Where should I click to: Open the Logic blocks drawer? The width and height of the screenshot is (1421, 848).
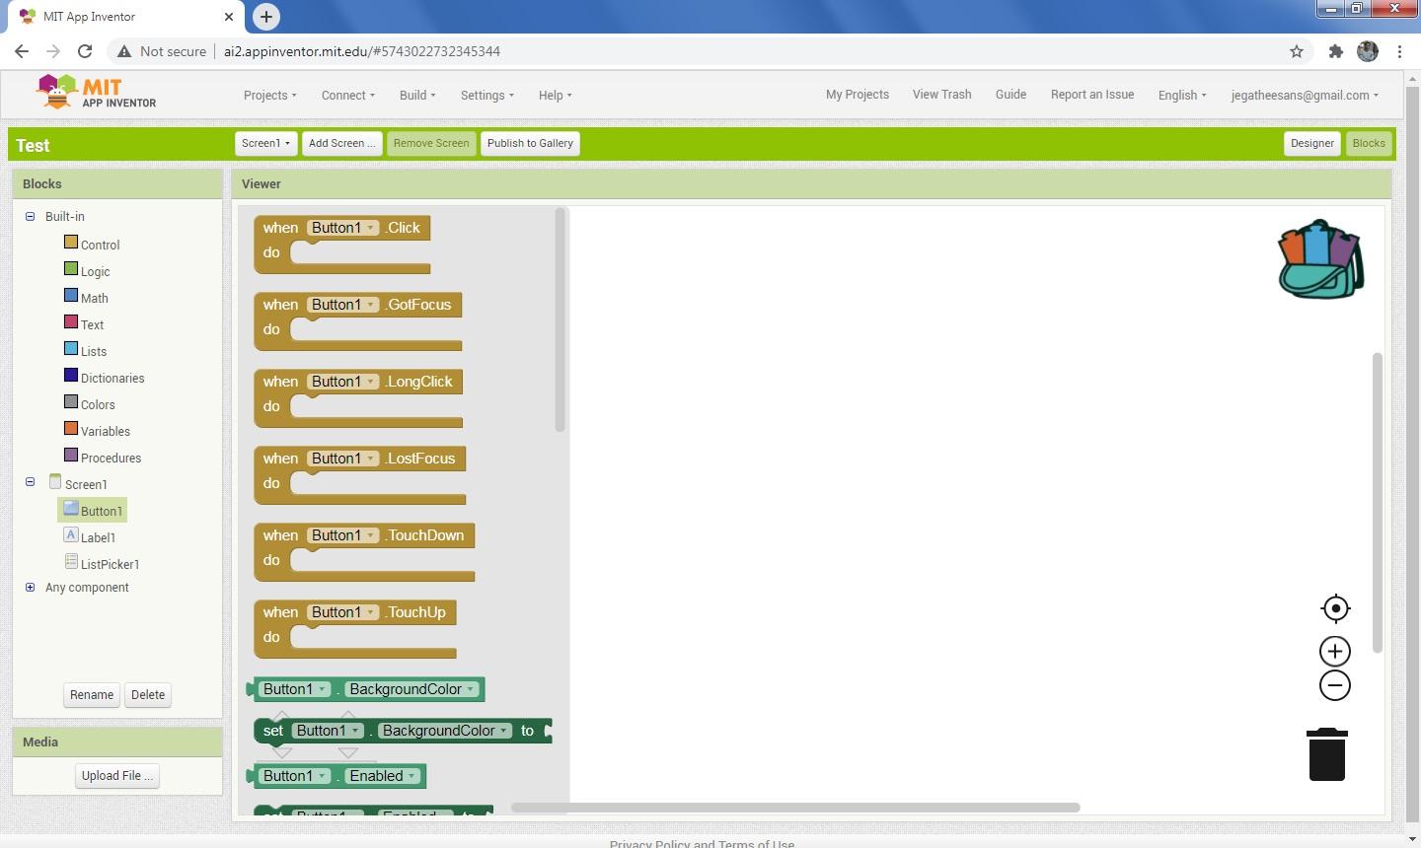click(95, 271)
